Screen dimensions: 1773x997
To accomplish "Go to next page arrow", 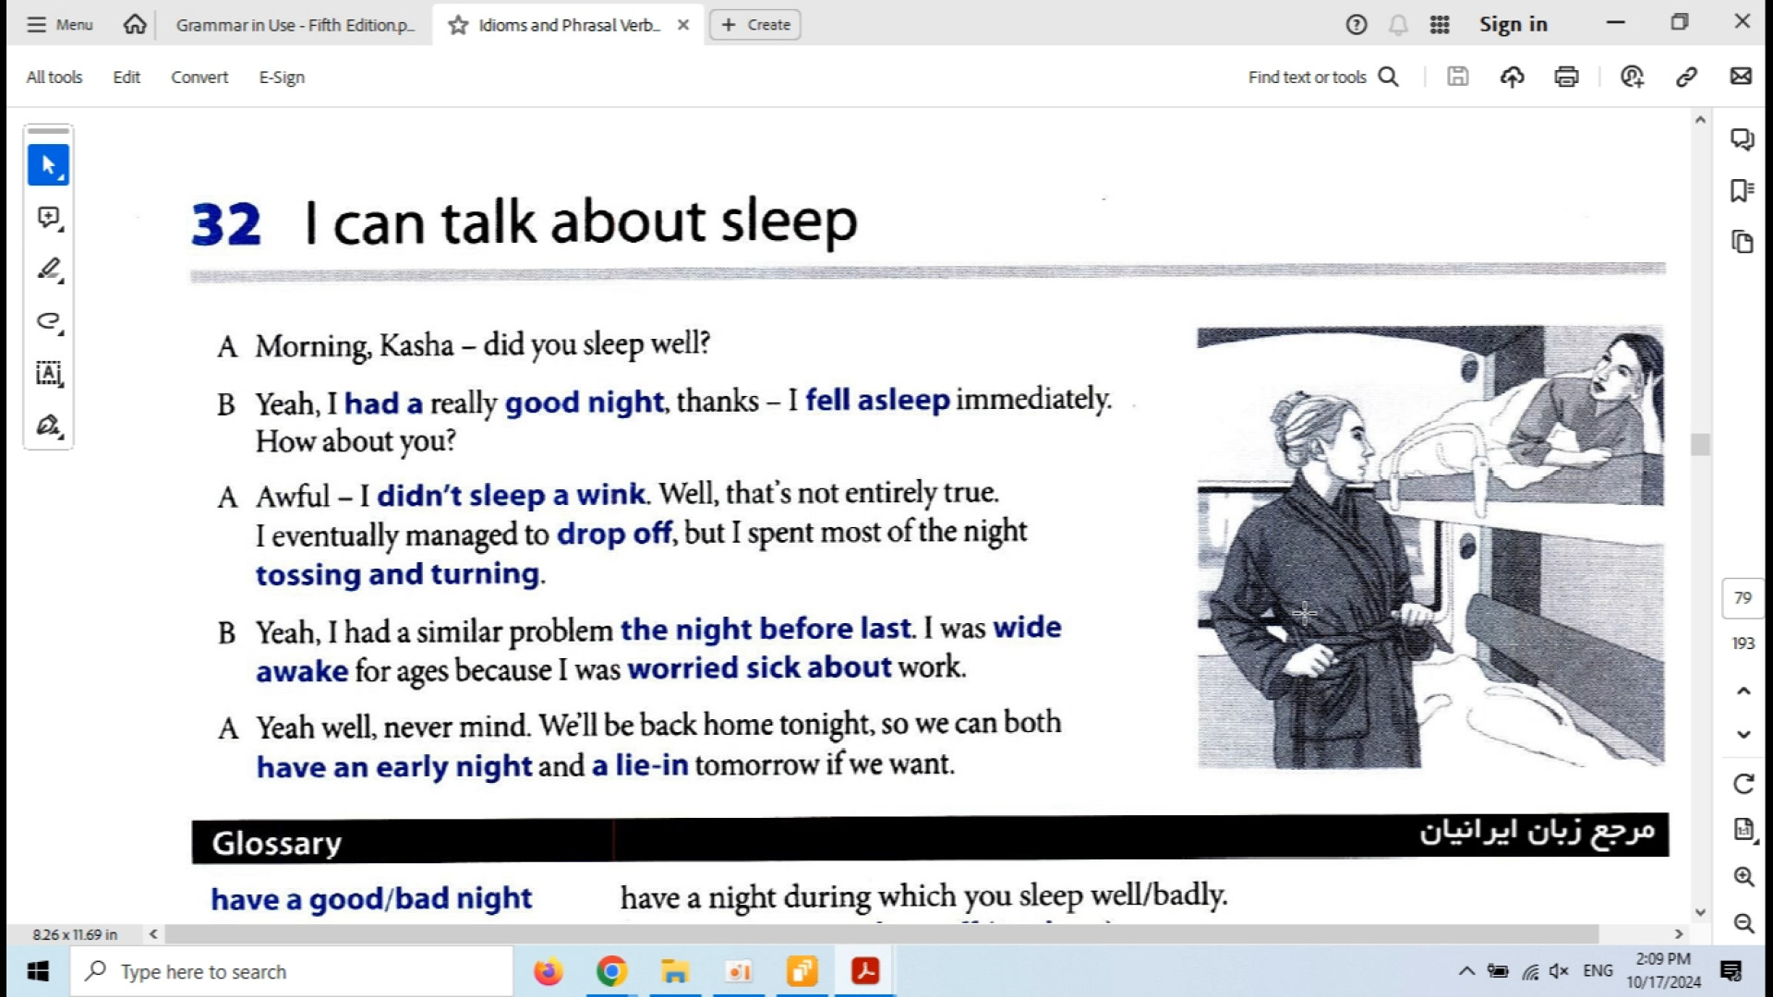I will coord(1743,735).
